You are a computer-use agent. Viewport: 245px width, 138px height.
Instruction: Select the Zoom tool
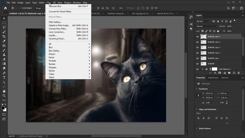click(4, 95)
